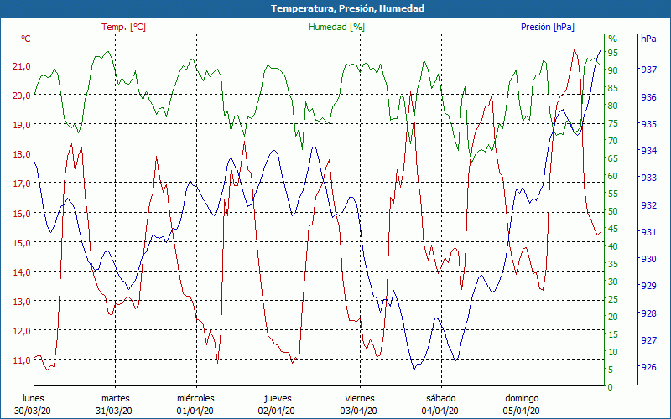Click the '10' humidity axis value
This screenshot has width=671, height=419.
pyautogui.click(x=612, y=352)
